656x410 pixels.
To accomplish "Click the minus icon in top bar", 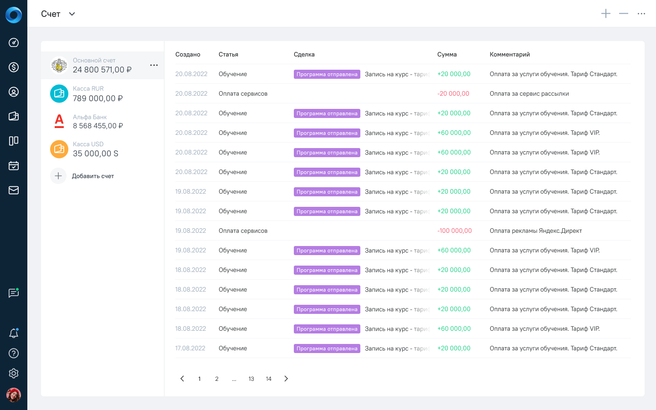I will 624,14.
